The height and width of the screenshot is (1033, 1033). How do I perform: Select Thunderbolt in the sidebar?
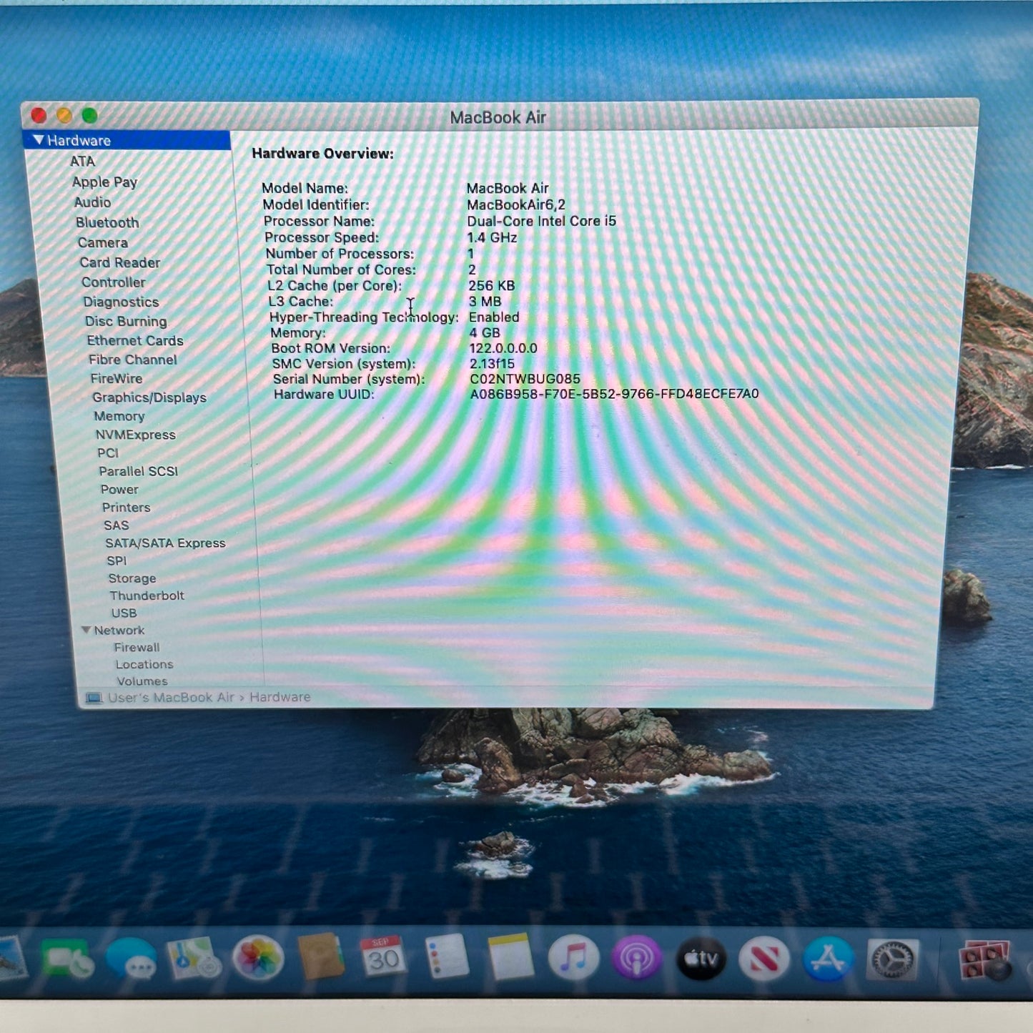click(147, 595)
